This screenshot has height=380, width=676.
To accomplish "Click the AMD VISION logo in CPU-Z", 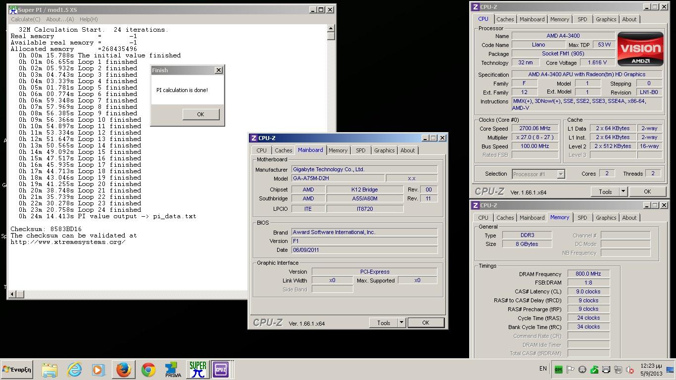I will coord(640,49).
